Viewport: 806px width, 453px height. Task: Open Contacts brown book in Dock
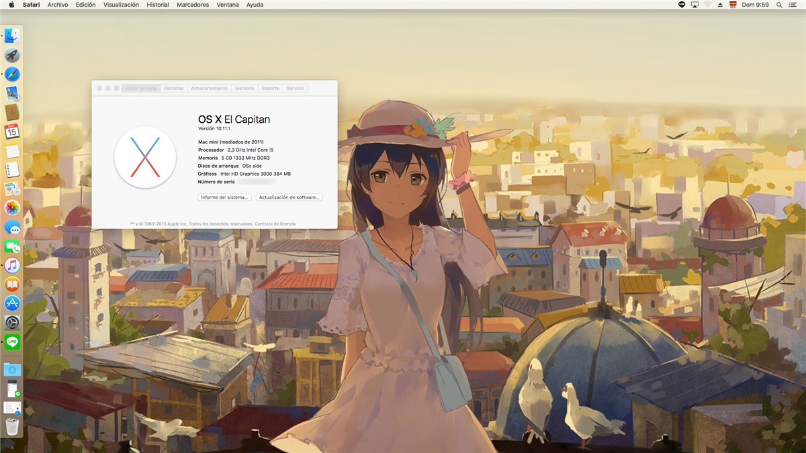coord(12,112)
